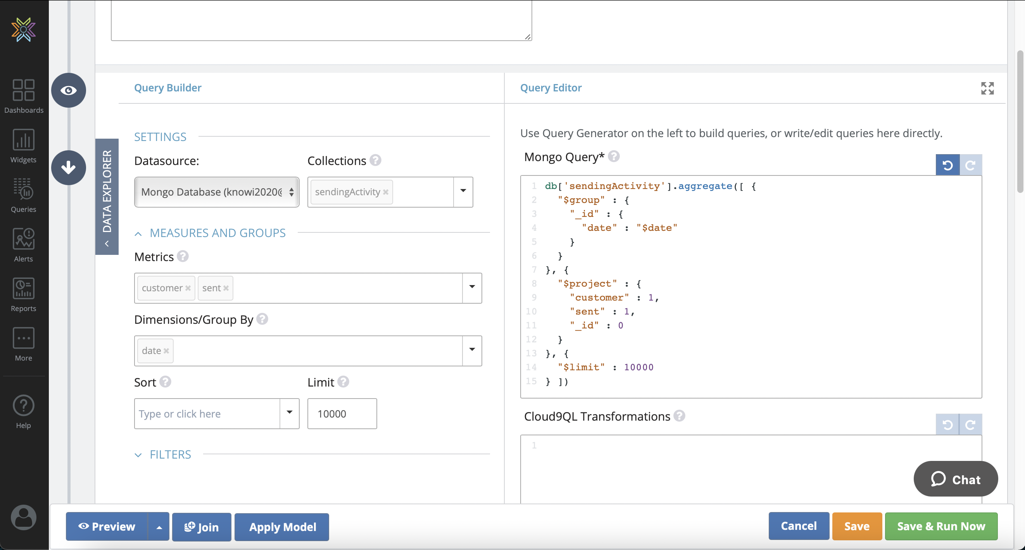Collapse the Measures and Groups section
This screenshot has height=550, width=1025.
138,233
